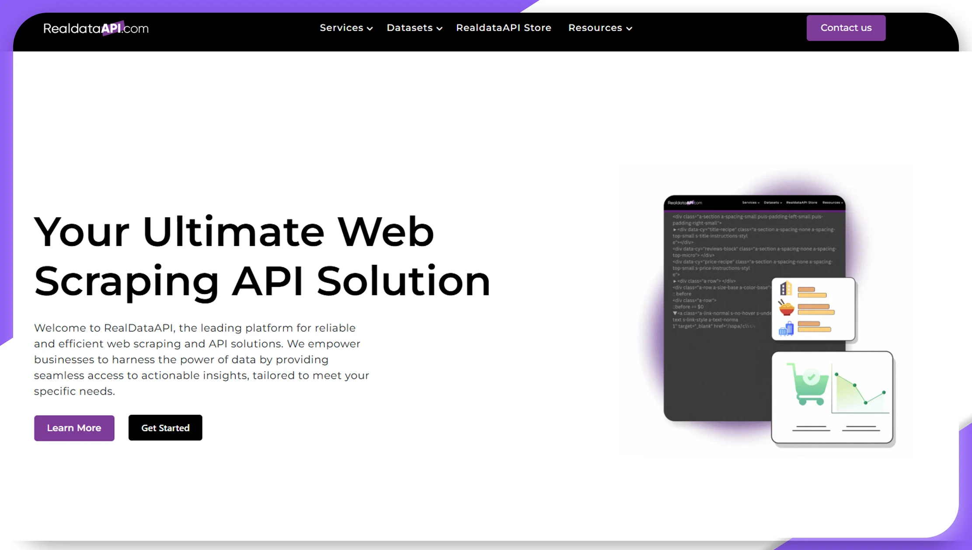
Task: Click the welcome paragraph text
Action: click(202, 359)
